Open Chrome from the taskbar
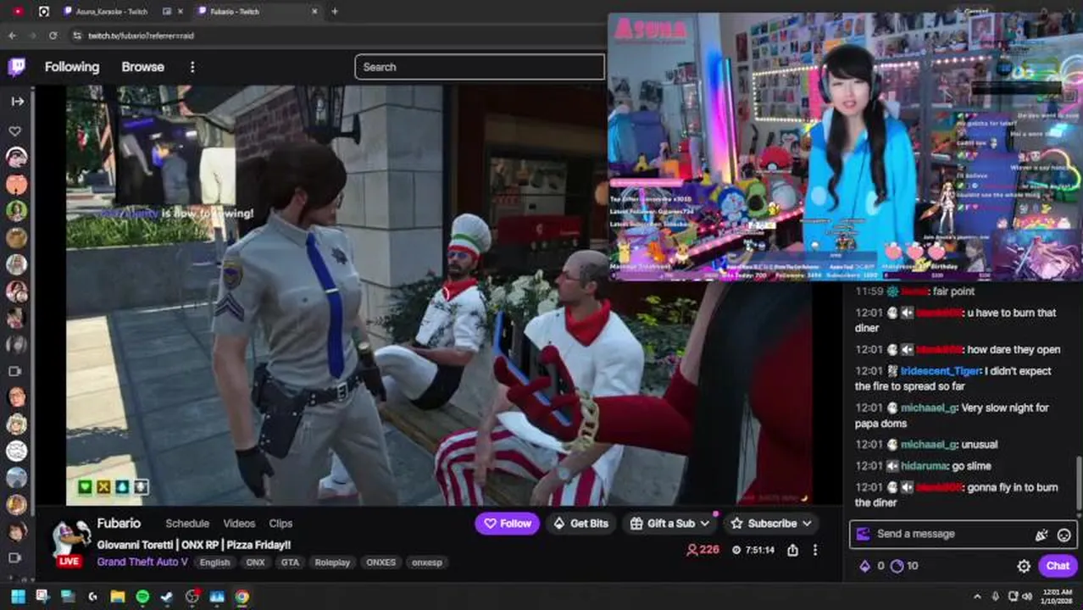 click(242, 596)
